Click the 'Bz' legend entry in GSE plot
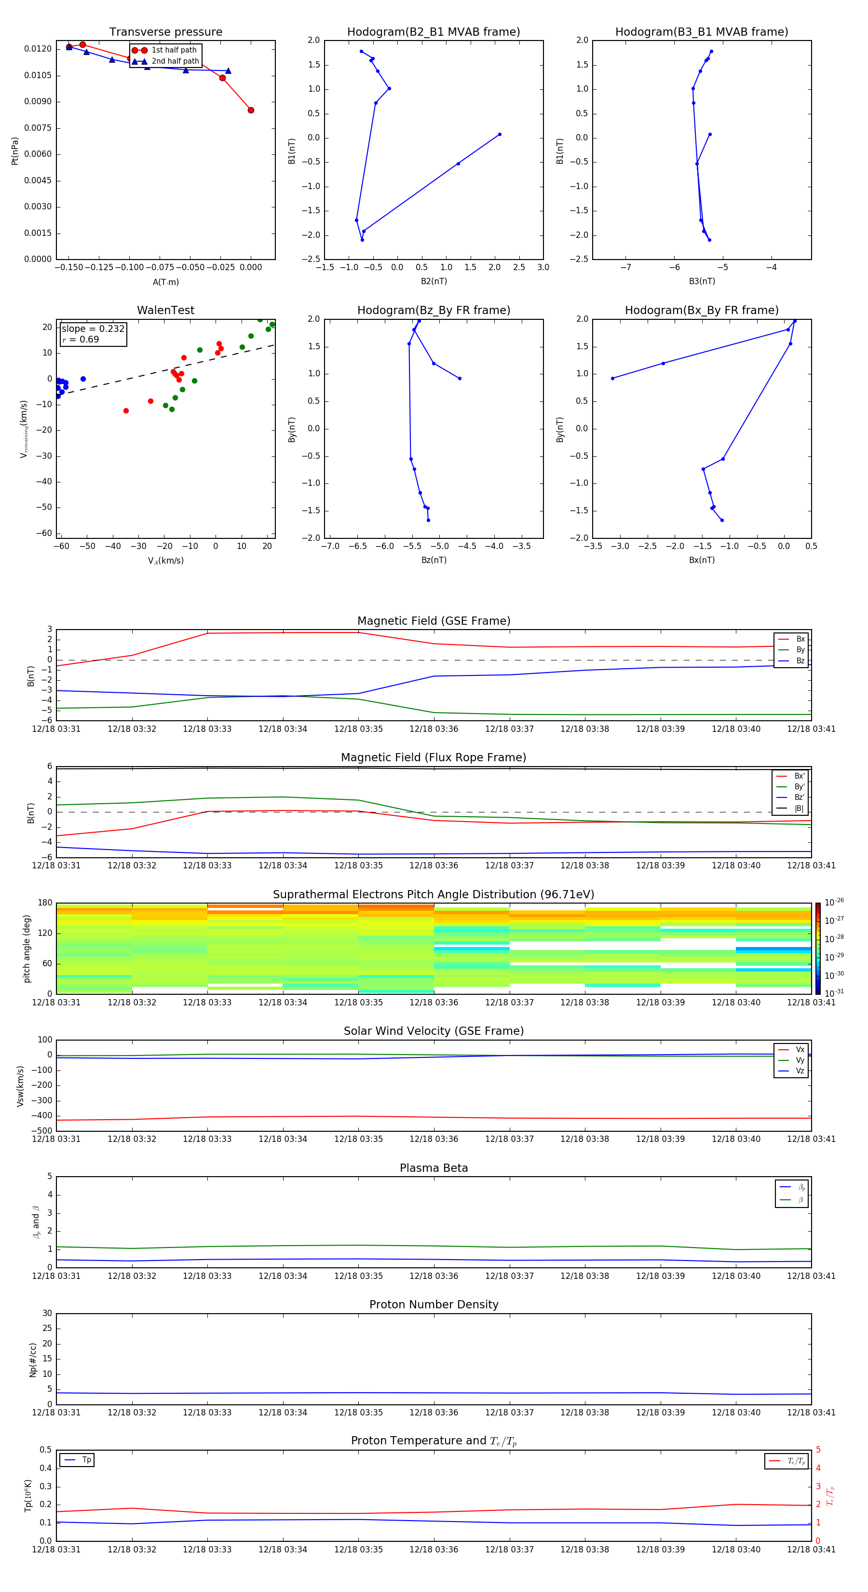The height and width of the screenshot is (1592, 868). tap(791, 660)
